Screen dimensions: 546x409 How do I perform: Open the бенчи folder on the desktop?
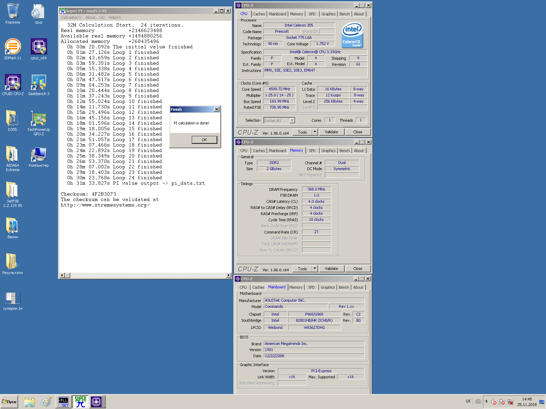(13, 228)
